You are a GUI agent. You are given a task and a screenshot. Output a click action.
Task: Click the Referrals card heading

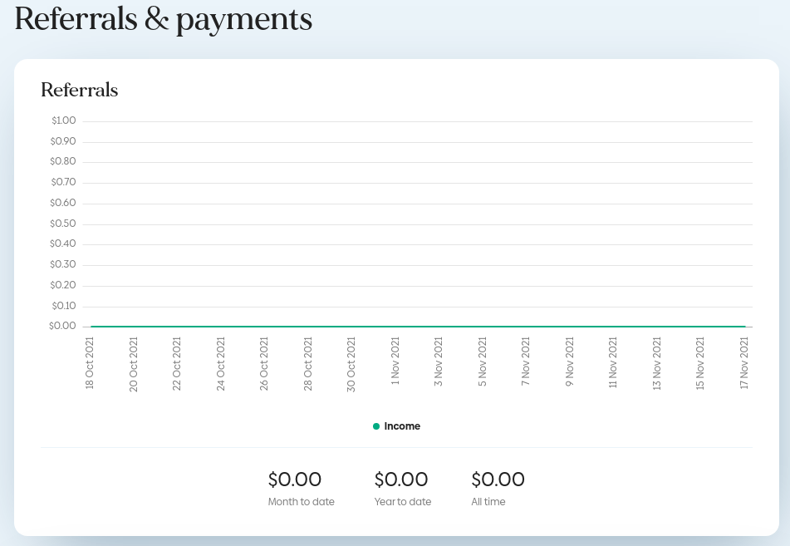click(x=80, y=91)
